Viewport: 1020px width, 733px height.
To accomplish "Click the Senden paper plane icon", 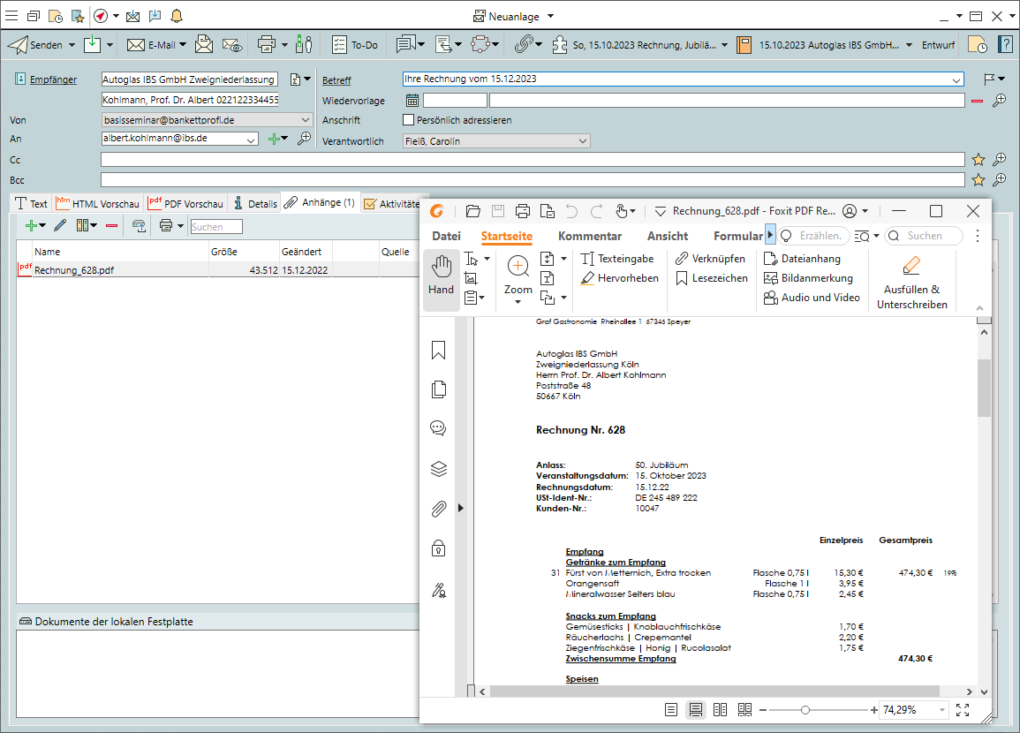I will pyautogui.click(x=18, y=44).
